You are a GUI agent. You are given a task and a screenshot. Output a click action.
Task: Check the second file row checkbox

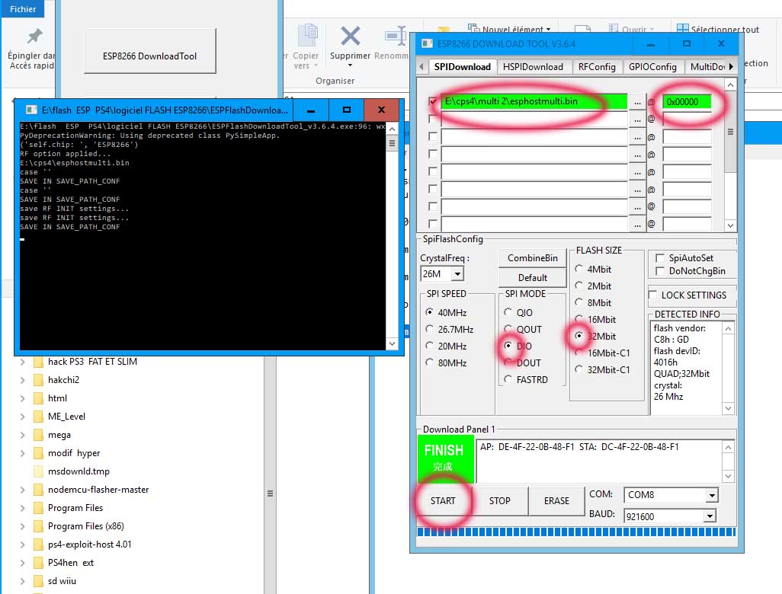(433, 119)
